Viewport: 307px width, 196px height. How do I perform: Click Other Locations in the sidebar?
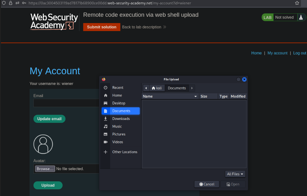click(x=125, y=152)
